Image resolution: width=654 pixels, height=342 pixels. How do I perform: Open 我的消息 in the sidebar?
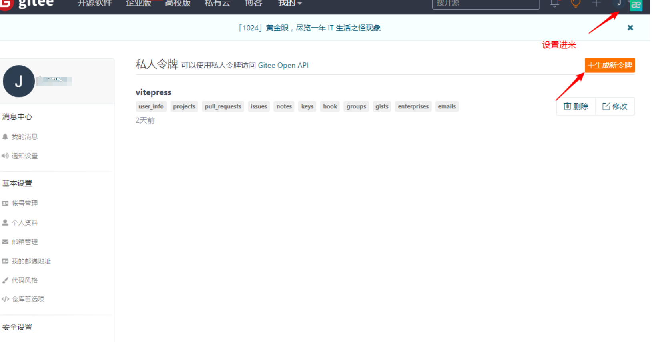[24, 136]
